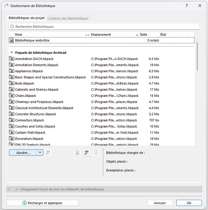The width and height of the screenshot is (208, 210).
Task: Click the migrate library icon with arrow
Action: pos(77,153)
